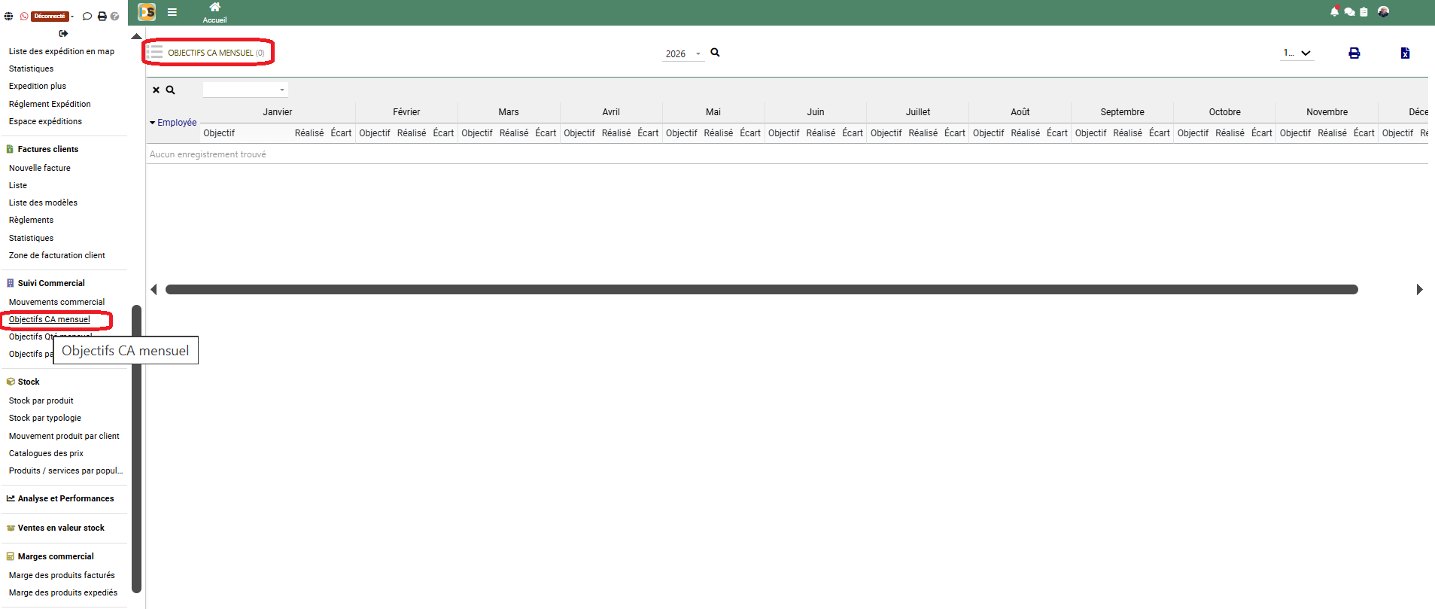Click the WhatsApp icon
The width and height of the screenshot is (1435, 609).
pyautogui.click(x=24, y=16)
